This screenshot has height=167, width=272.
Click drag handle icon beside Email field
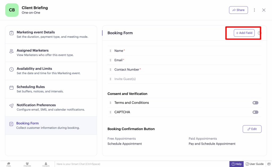pos(110,60)
